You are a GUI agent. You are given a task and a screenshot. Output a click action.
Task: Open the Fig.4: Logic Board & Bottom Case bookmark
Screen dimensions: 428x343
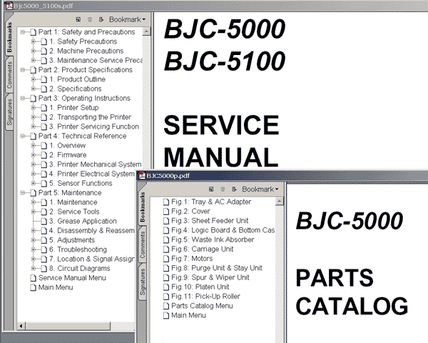click(223, 230)
